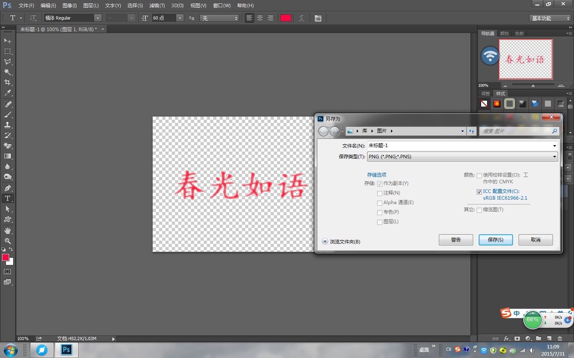Switch to the 色板 panel tab
Viewport: 574px width, 358px height.
point(519,33)
